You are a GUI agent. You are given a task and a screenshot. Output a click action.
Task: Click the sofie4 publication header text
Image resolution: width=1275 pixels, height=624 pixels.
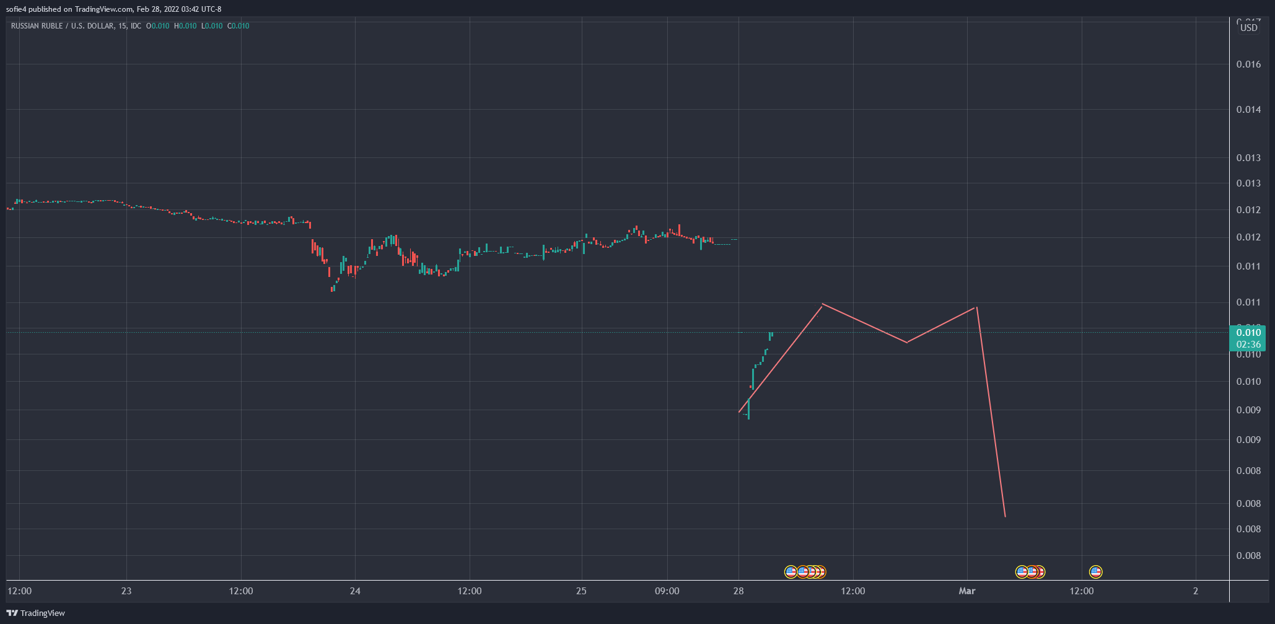pos(113,9)
